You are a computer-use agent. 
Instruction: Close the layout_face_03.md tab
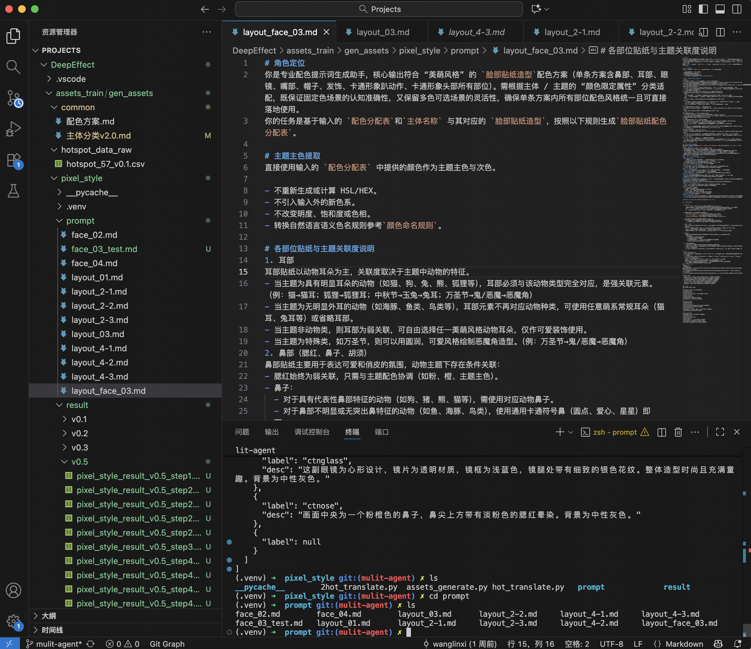tap(326, 32)
